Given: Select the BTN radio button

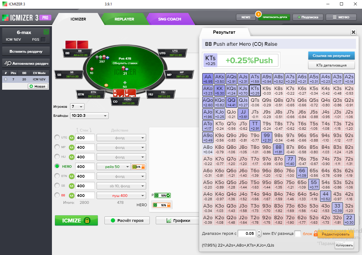Looking at the screenshot, I should pos(57,176).
